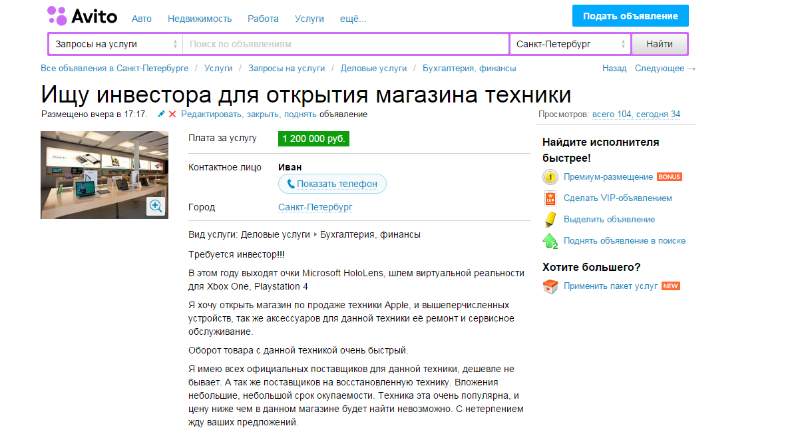Click the red X close-listing icon
The height and width of the screenshot is (444, 800).
pos(172,114)
